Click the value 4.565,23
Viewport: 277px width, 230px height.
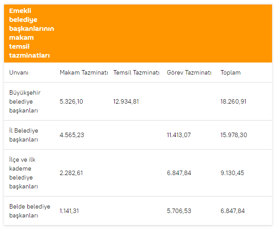click(x=72, y=135)
